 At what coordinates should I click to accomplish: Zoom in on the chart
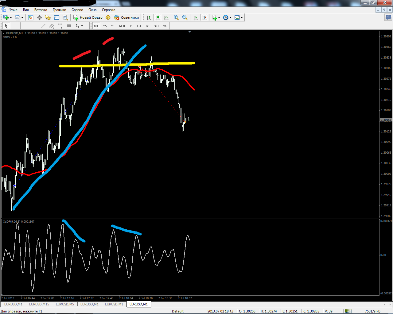click(176, 17)
